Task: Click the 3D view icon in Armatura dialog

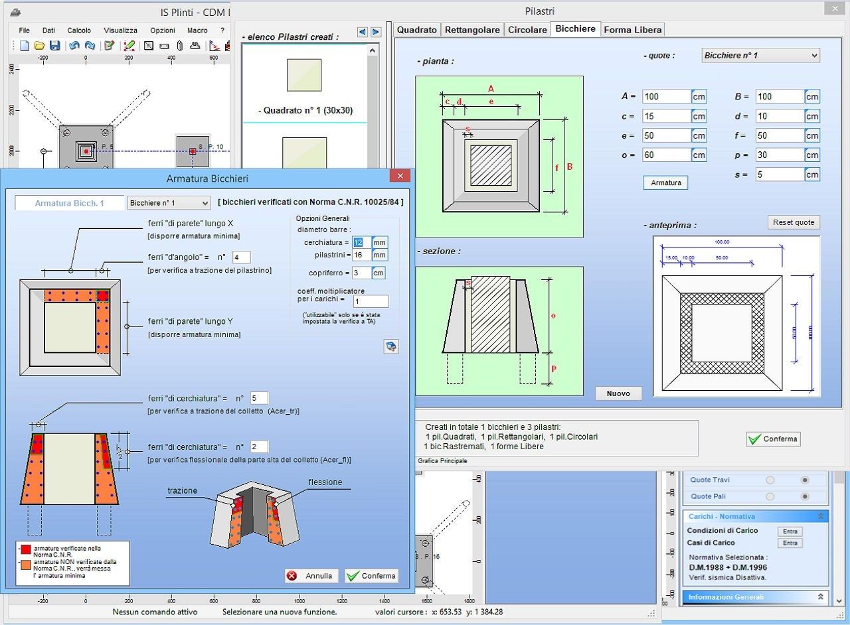Action: coord(391,346)
